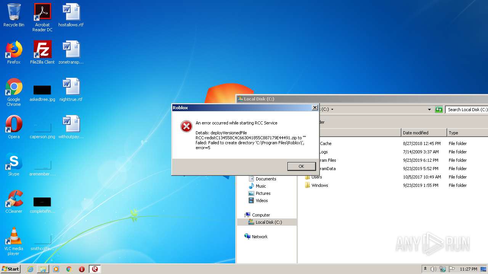Open address bar history dropdown
This screenshot has width=488, height=274.
(430, 110)
